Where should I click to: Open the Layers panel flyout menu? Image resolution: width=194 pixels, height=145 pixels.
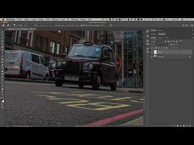(x=193, y=38)
